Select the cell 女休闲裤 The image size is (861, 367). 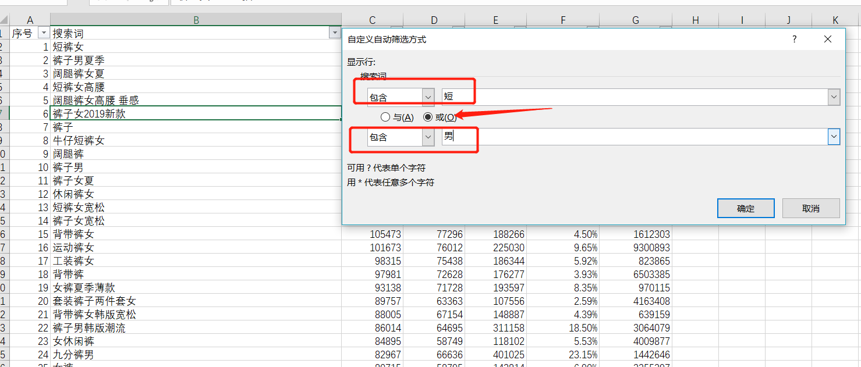tap(196, 341)
